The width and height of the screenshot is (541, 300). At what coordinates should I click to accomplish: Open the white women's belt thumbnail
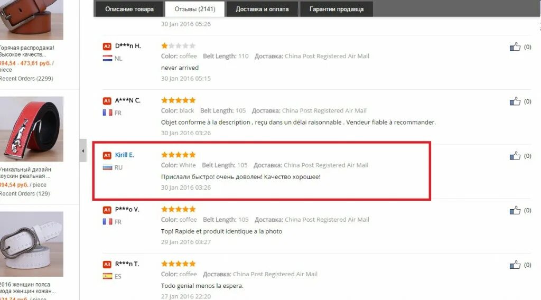(31, 244)
